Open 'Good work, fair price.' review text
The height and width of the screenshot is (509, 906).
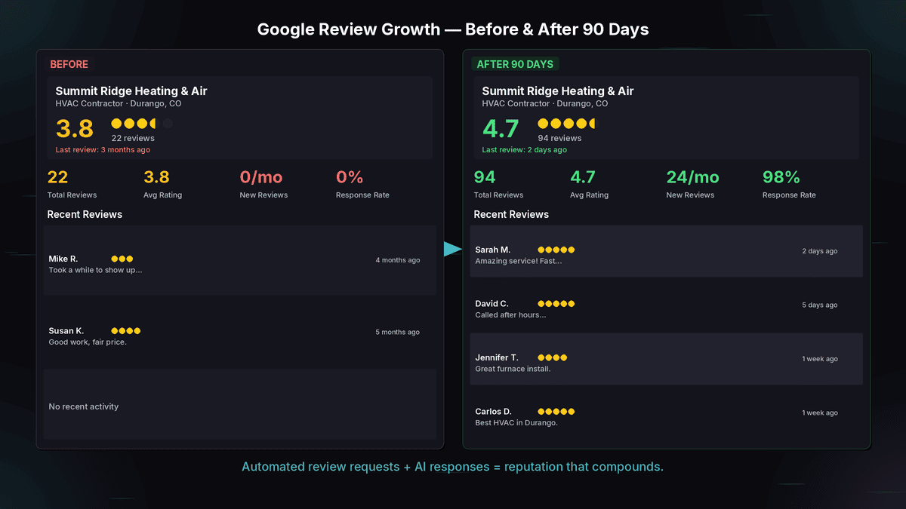(88, 342)
